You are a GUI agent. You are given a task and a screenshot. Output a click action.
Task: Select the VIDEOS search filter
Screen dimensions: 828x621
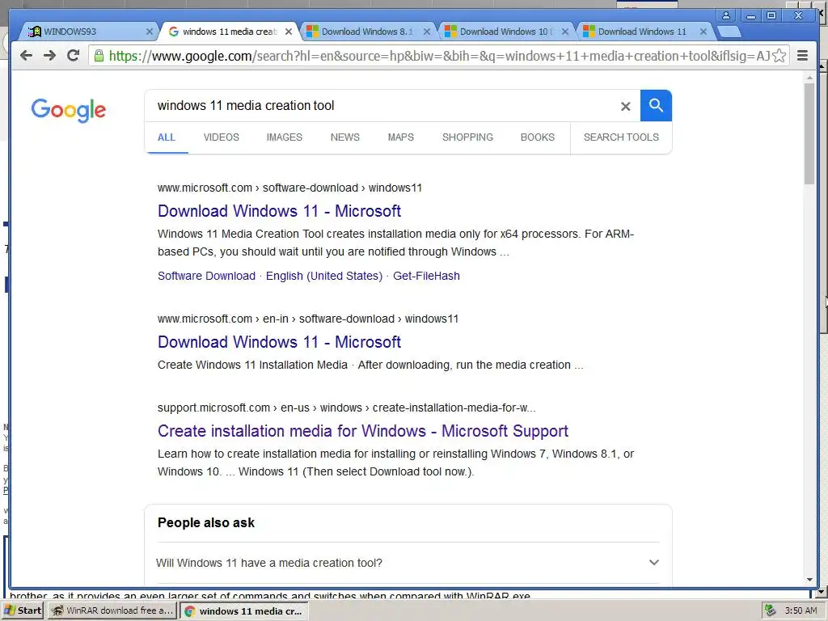[222, 137]
